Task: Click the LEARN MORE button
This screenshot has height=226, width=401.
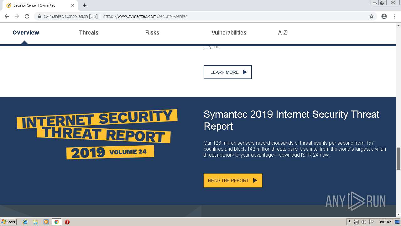Action: pyautogui.click(x=227, y=72)
